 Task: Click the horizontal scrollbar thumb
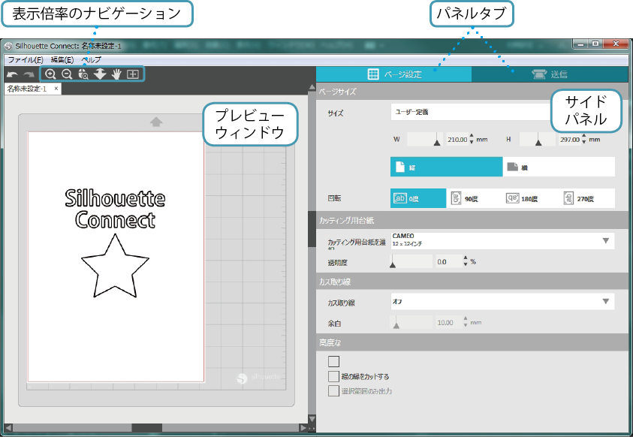(x=147, y=427)
